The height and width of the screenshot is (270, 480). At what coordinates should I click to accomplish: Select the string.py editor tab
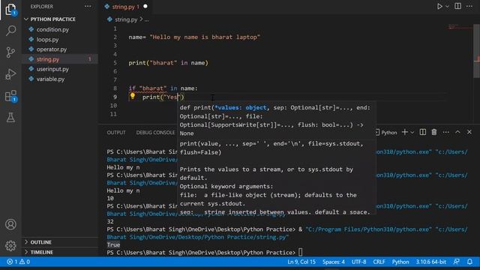125,7
